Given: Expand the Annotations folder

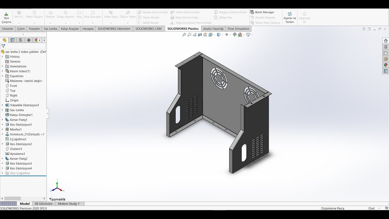Looking at the screenshot, I should 2,66.
